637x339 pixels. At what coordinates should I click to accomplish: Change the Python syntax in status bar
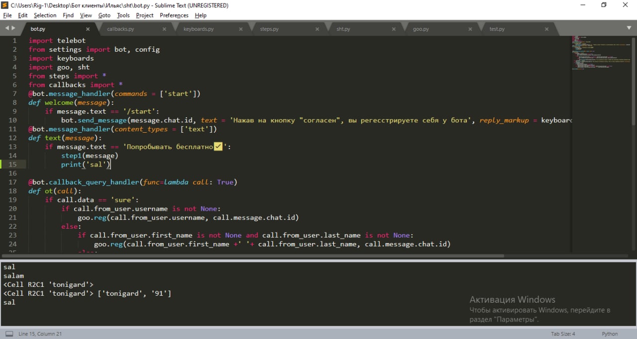tap(610, 334)
